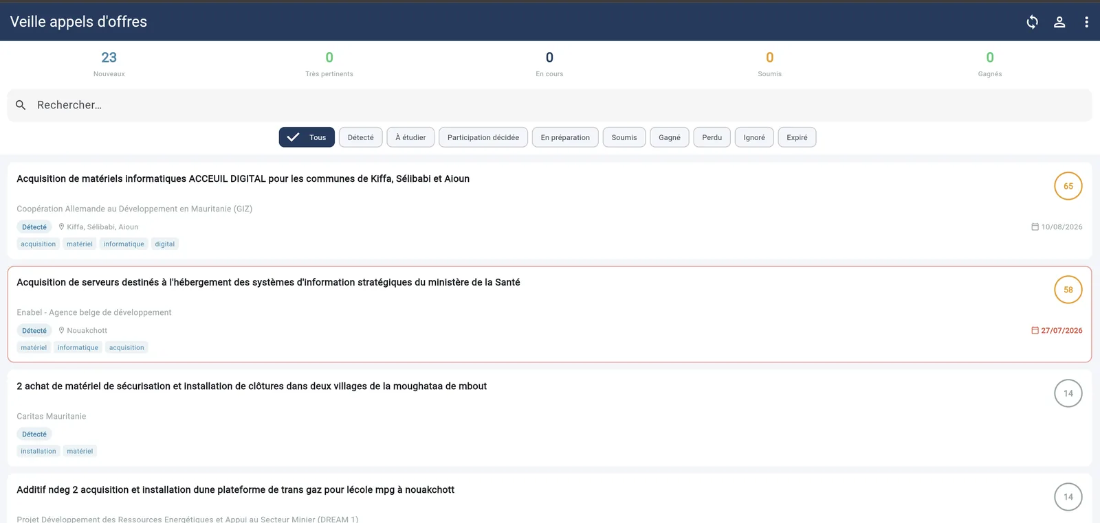Click the Coopération Allemande (GIZ) text
The width and height of the screenshot is (1100, 523).
[x=135, y=209]
